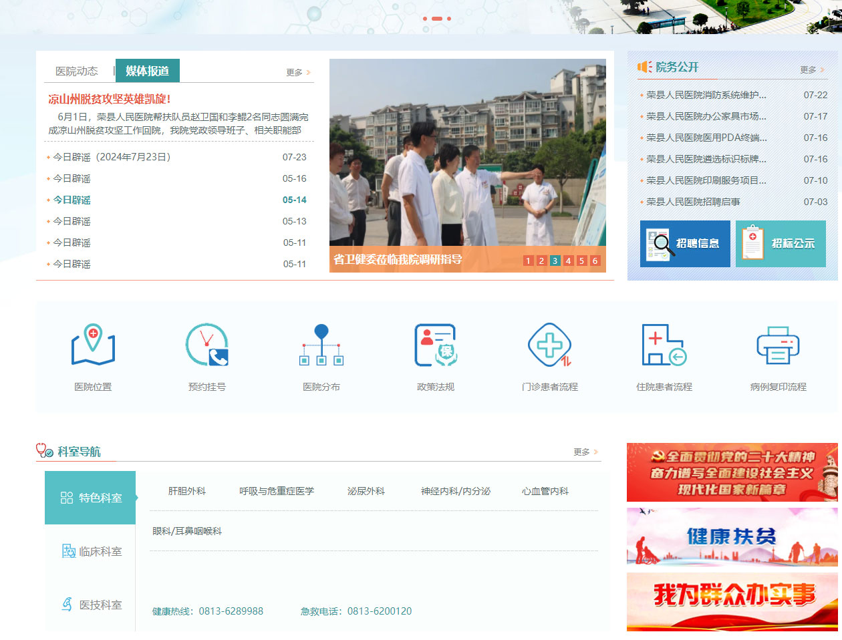Viewport: 842px width, 640px height.
Task: Open the 健康扶贫 banner image
Action: click(x=732, y=537)
